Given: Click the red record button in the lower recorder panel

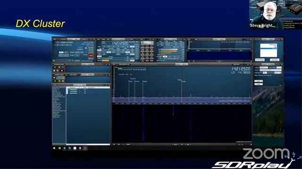Looking at the screenshot, I should pyautogui.click(x=54, y=77).
